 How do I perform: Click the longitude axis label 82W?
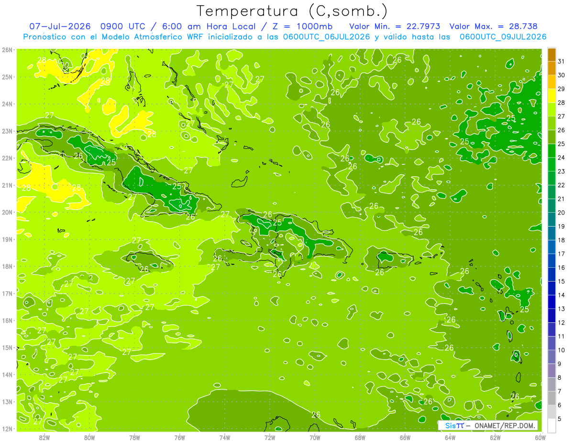[44, 437]
